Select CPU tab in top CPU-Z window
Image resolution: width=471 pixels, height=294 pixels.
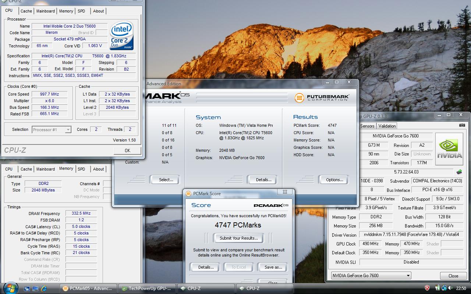pyautogui.click(x=9, y=11)
